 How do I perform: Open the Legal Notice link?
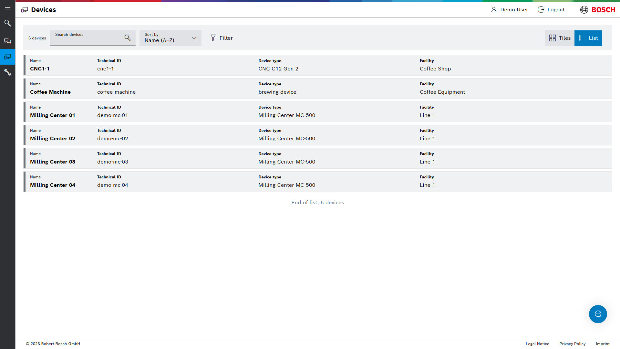tap(537, 344)
